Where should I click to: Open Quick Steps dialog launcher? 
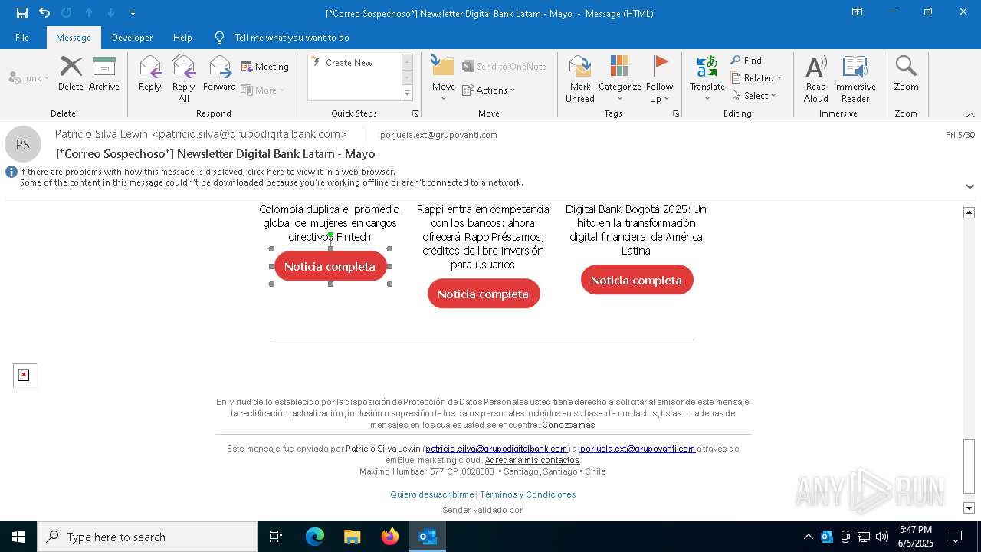(415, 113)
